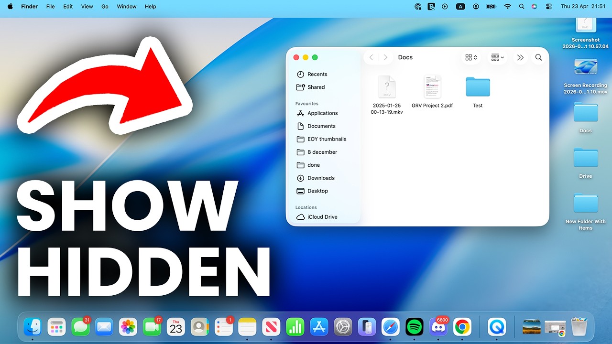The width and height of the screenshot is (612, 344).
Task: Select the GRV Project 2.pdf file
Action: click(432, 92)
